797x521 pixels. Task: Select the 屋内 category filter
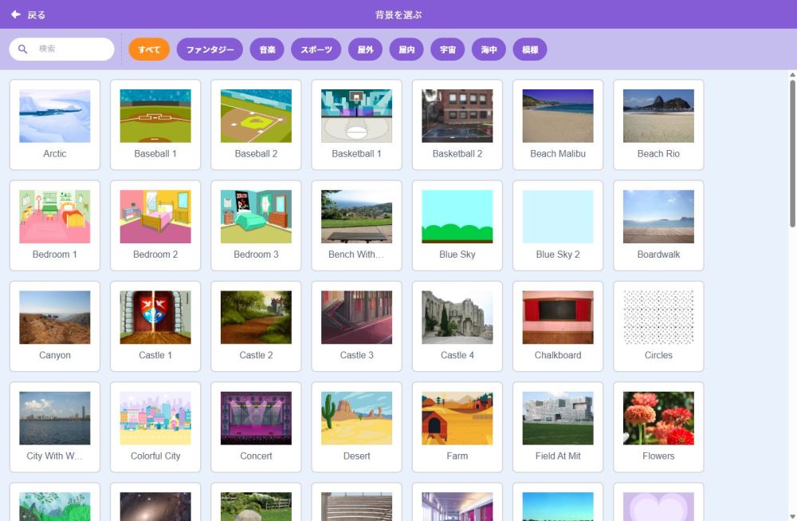(x=406, y=49)
